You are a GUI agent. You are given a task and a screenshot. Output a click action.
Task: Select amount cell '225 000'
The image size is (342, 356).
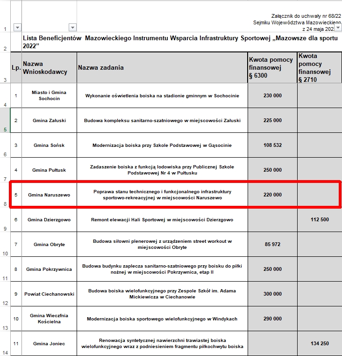(x=272, y=120)
